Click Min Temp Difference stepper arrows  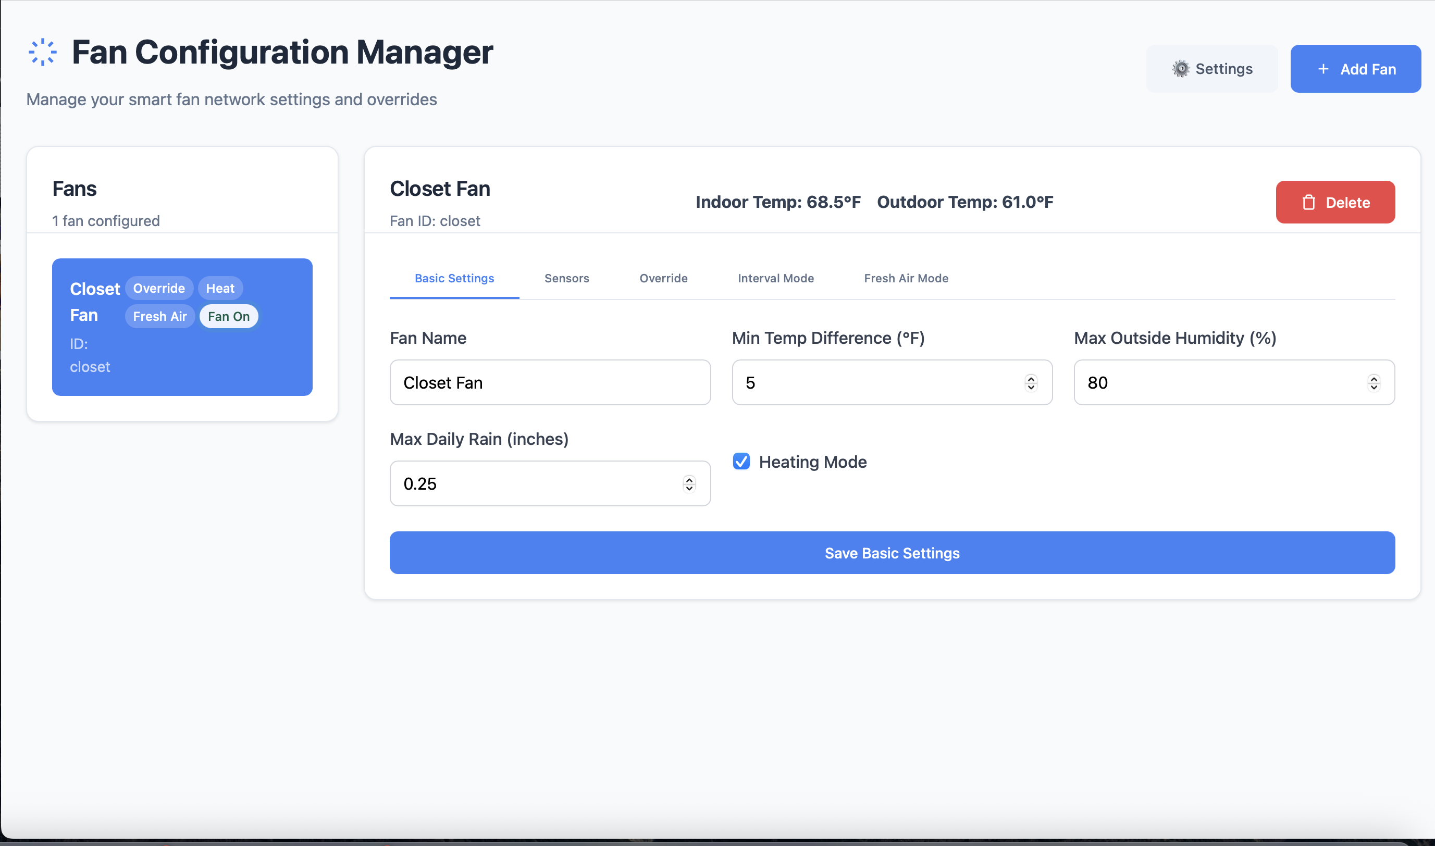coord(1031,382)
